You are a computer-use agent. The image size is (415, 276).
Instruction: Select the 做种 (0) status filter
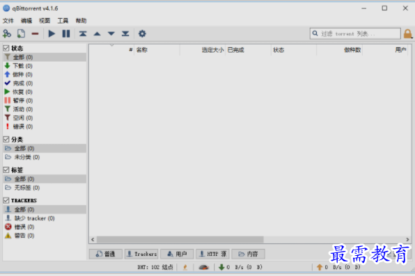coord(45,74)
